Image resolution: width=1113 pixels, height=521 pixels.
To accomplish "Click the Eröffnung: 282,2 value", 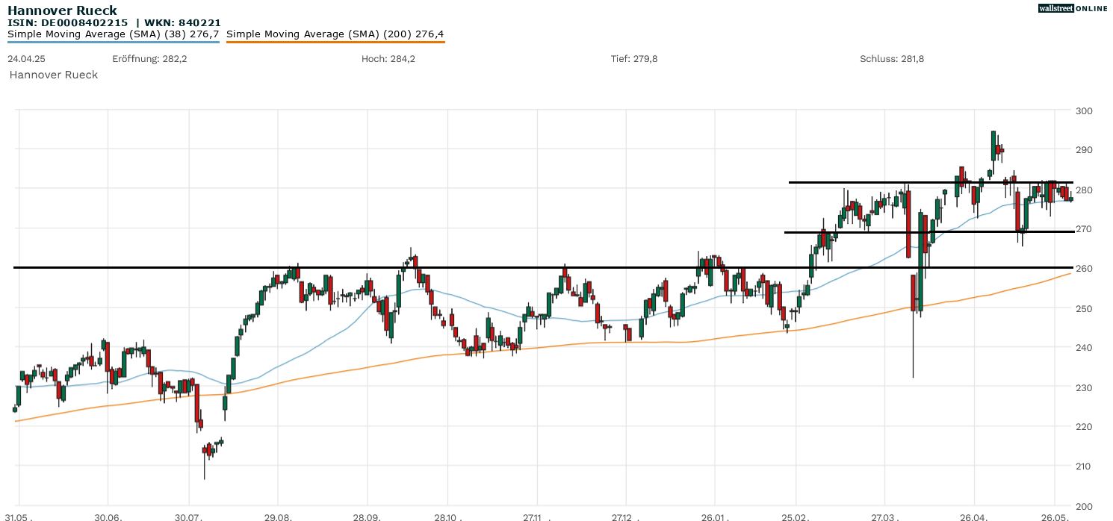I will (x=149, y=59).
